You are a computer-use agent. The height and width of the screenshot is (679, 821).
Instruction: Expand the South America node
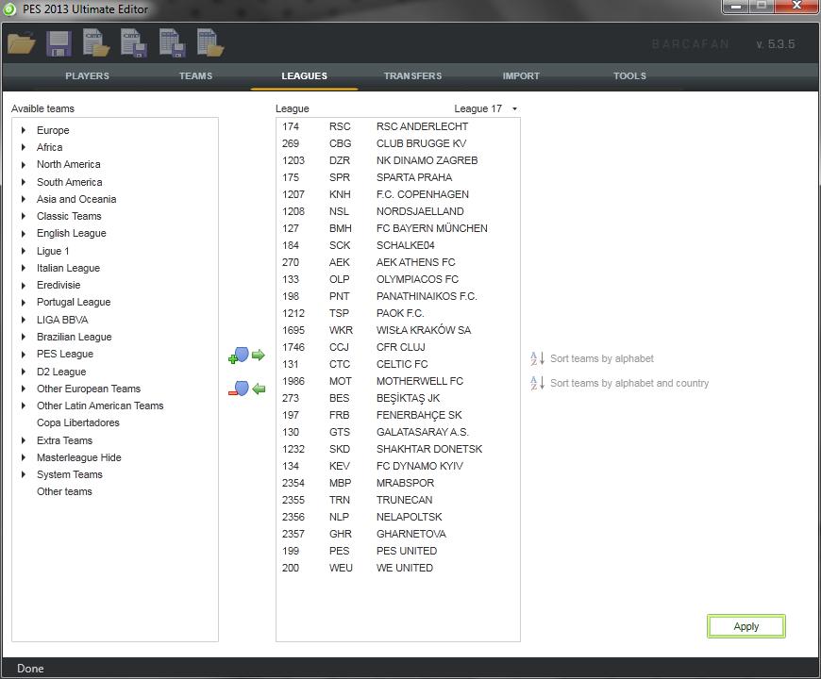click(24, 182)
